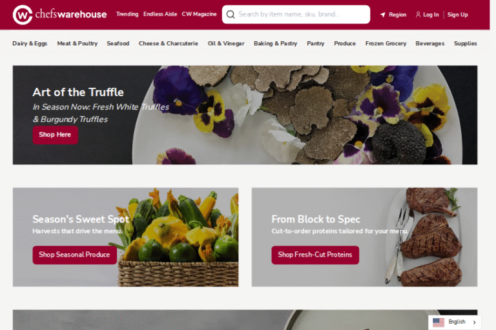Click the magnifying glass search icon

(x=231, y=15)
